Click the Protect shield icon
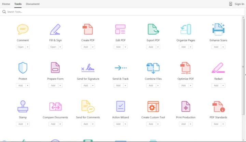Viewport: 246px width, 142px height. [23, 68]
